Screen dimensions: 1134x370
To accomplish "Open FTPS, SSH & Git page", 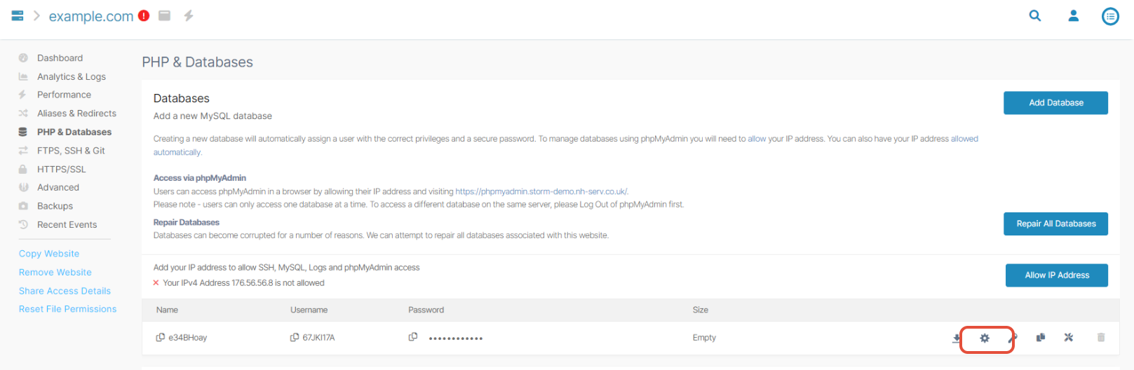I will 71,151.
